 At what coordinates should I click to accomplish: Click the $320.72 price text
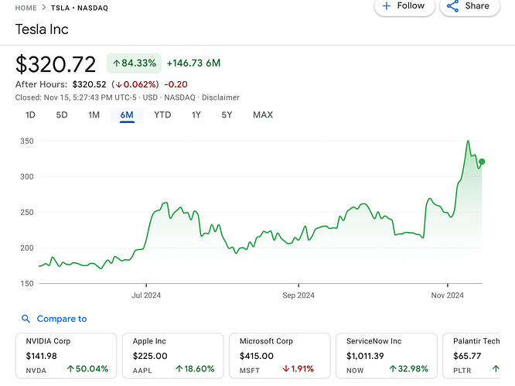(x=56, y=64)
